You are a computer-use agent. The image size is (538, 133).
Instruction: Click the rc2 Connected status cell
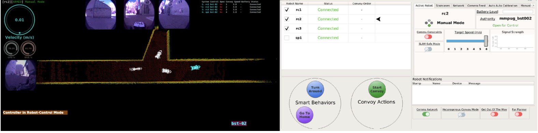tap(328, 19)
